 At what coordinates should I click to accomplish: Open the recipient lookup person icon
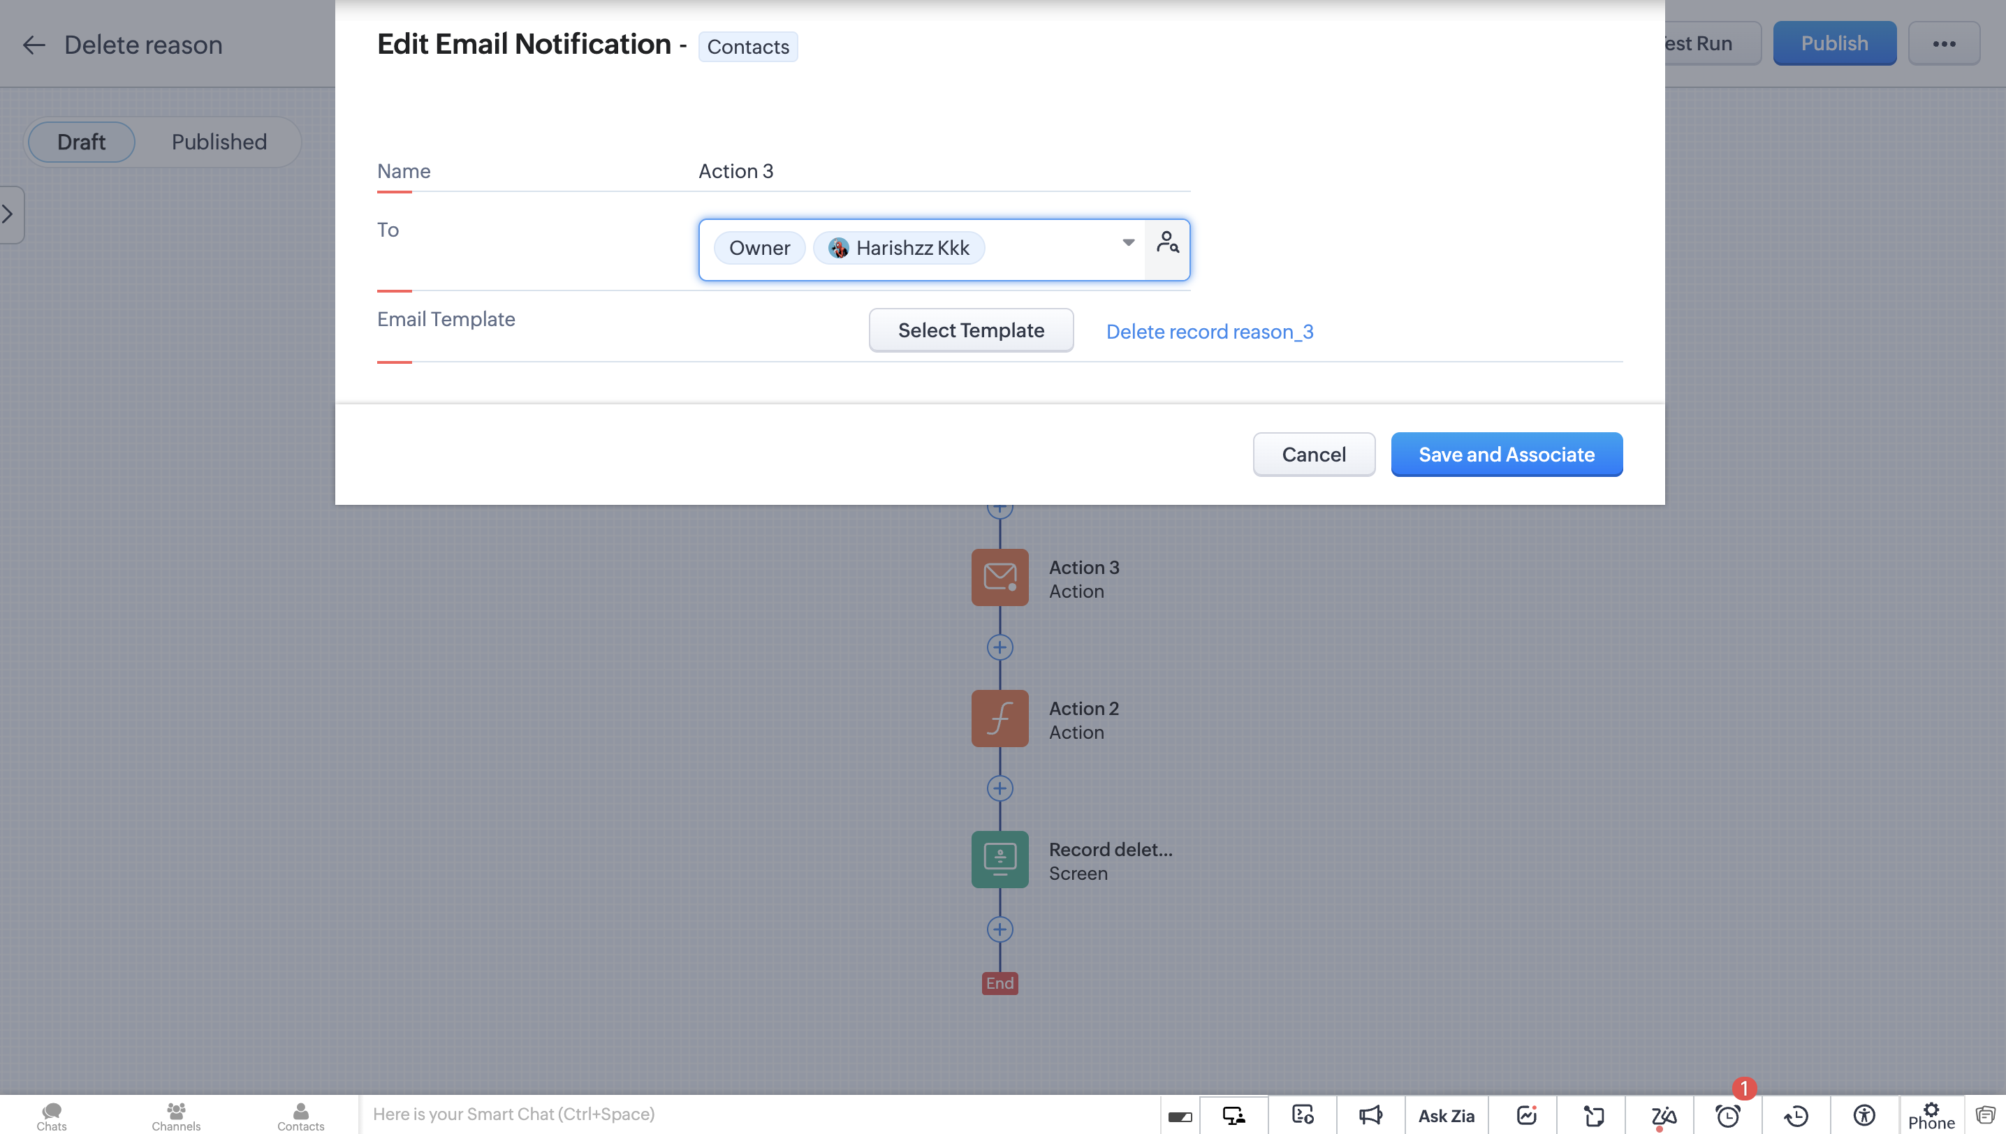(x=1167, y=243)
